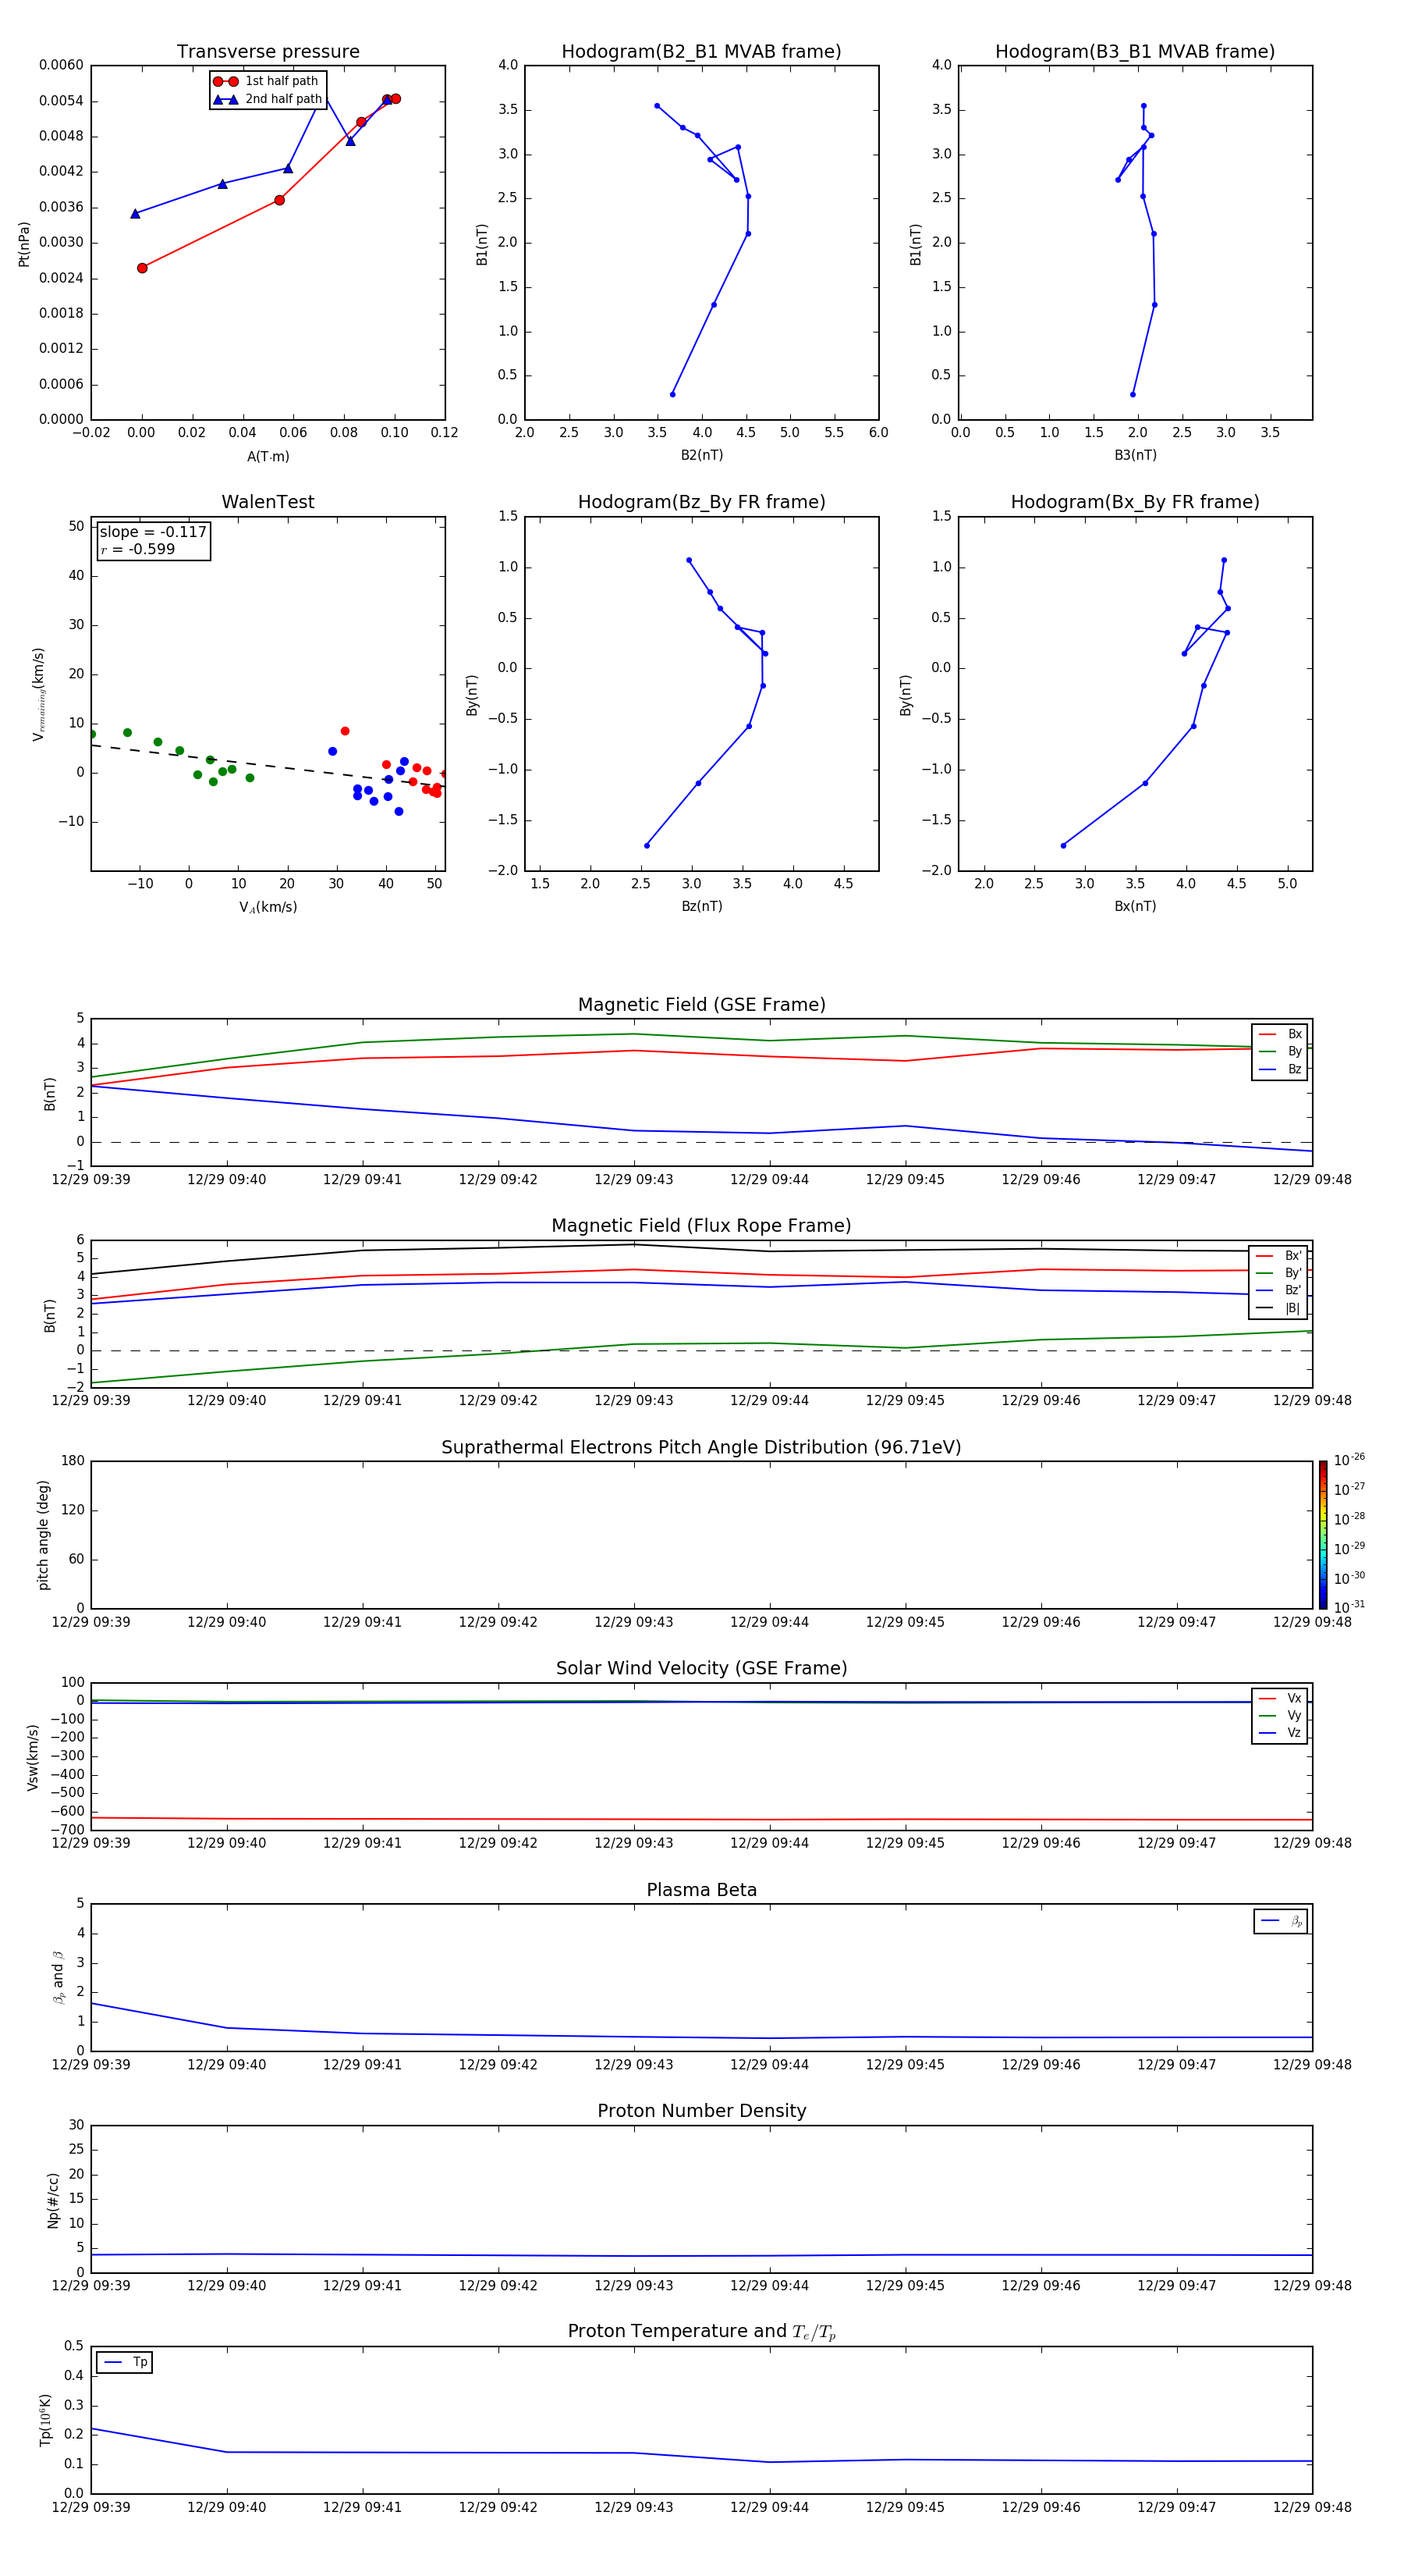Viewport: 1404px width, 2576px height.
Task: Click the '10^-31' color bar label
Action: pyautogui.click(x=1349, y=1607)
